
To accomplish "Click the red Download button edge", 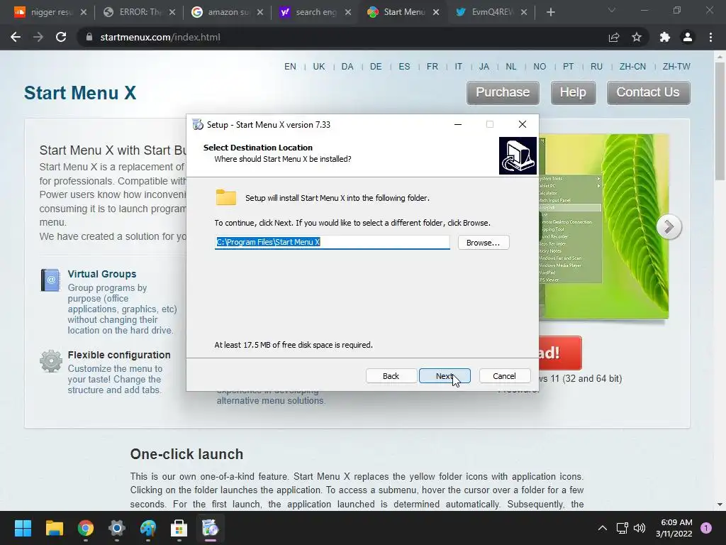I will (x=560, y=353).
